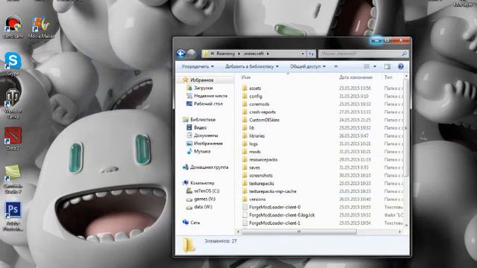477x268 pixels.
Task: Click the refresh button beside the address bar
Action: [312, 54]
